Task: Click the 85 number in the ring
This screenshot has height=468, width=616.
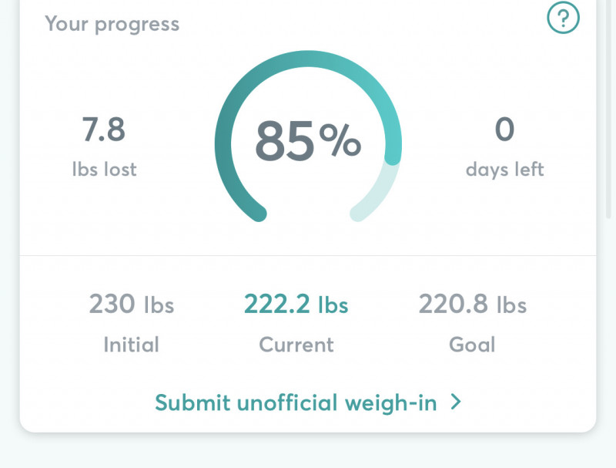Action: pyautogui.click(x=284, y=141)
